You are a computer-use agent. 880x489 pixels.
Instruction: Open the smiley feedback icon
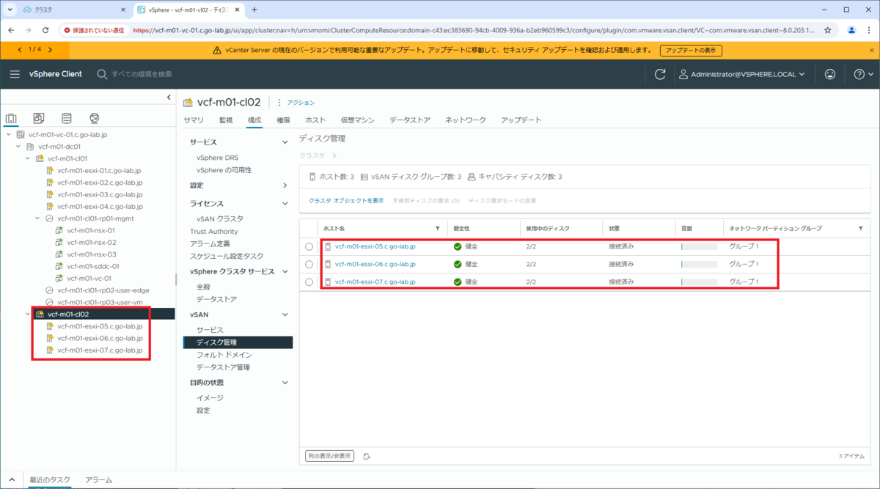coord(830,74)
